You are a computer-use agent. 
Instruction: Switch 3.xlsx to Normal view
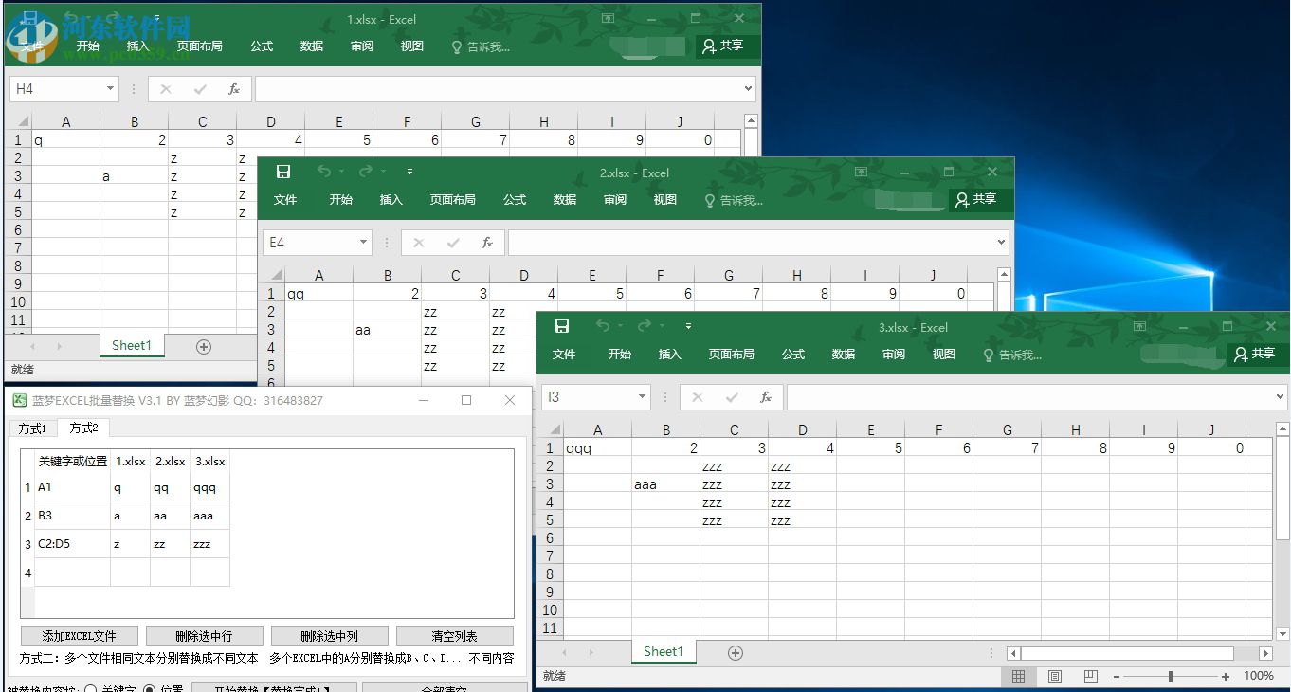[1018, 676]
